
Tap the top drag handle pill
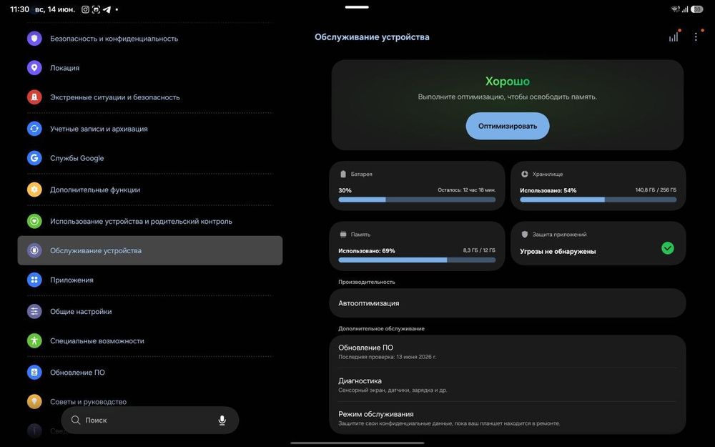point(357,7)
